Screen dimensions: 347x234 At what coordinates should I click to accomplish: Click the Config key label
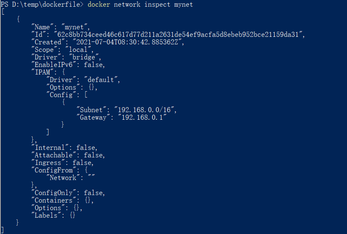point(61,95)
